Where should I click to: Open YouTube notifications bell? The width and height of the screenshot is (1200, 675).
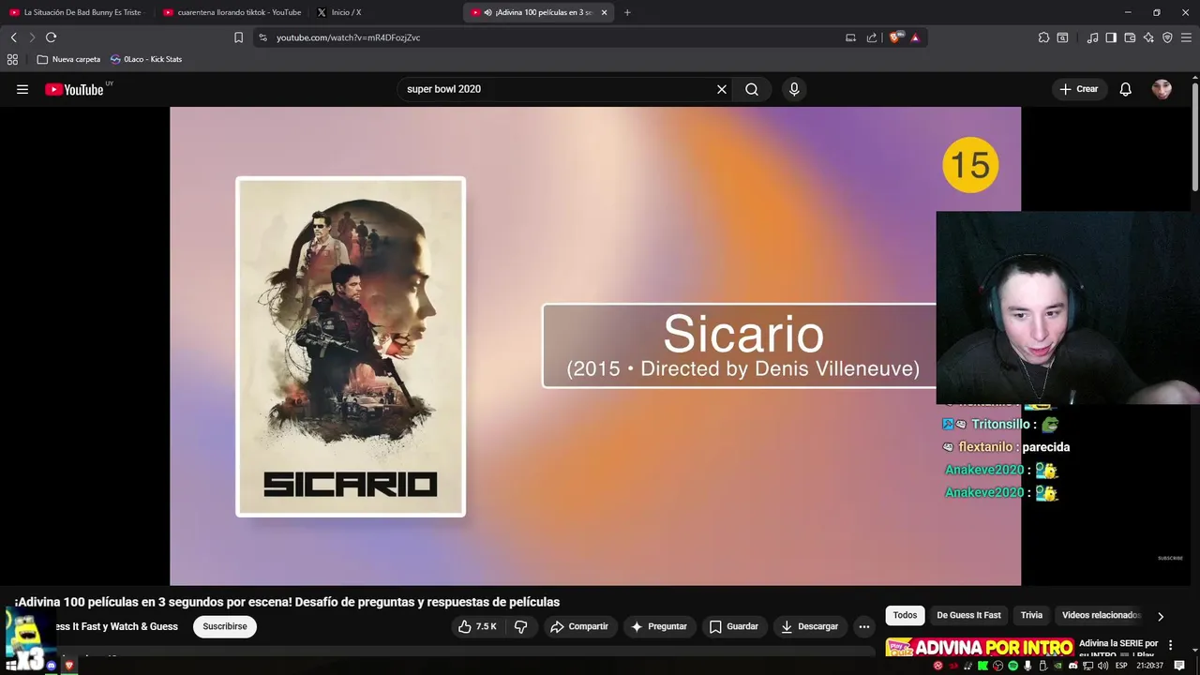1126,89
